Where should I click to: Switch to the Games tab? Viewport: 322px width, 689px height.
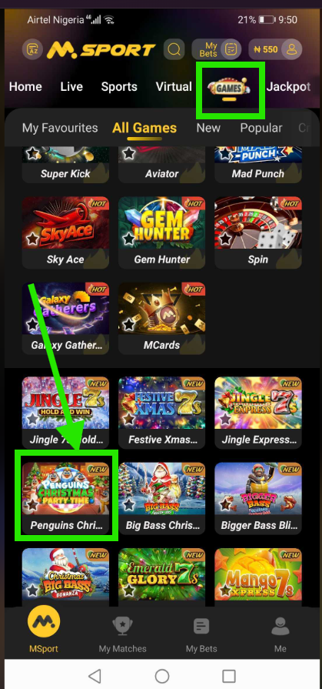point(230,89)
